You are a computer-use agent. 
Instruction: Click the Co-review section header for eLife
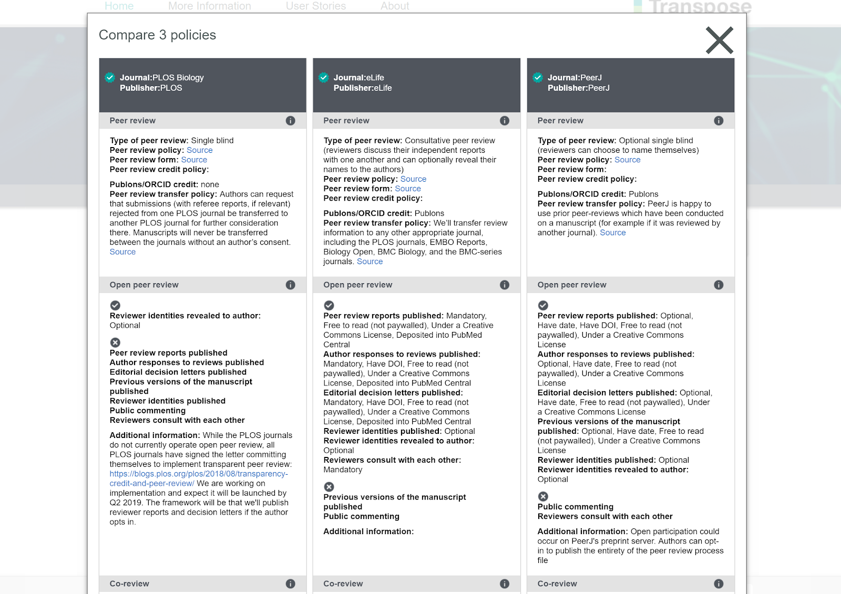tap(343, 583)
